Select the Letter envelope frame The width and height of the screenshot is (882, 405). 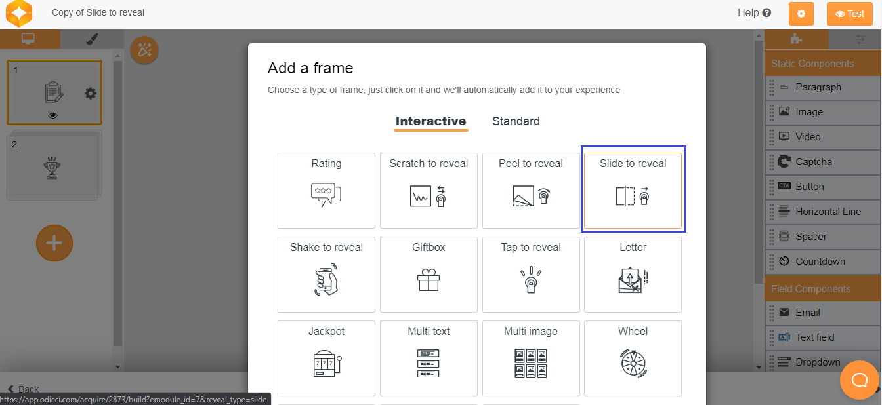[x=633, y=274]
